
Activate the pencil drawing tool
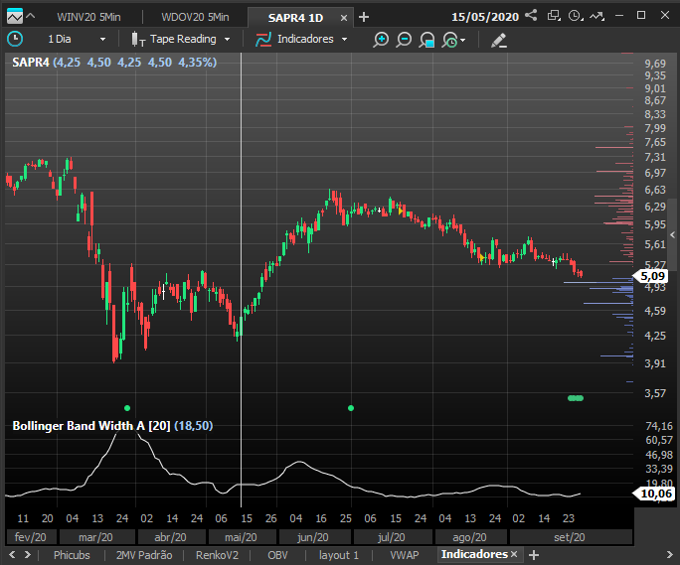pyautogui.click(x=499, y=40)
